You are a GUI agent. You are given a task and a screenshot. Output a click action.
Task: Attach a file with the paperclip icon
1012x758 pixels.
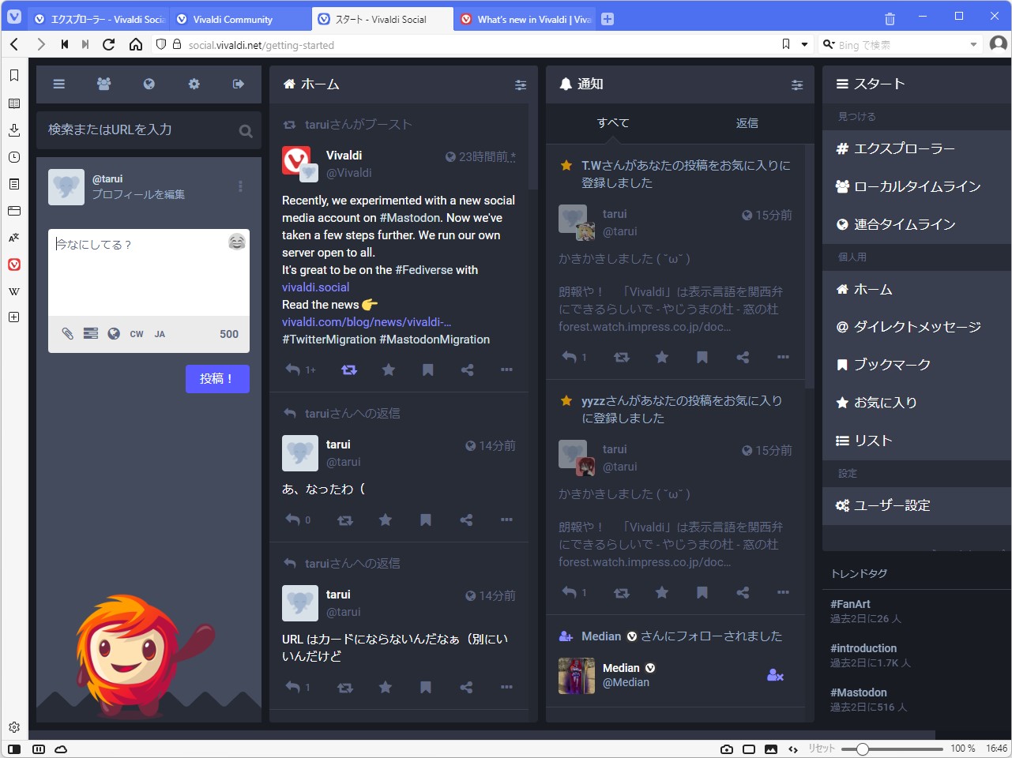pyautogui.click(x=67, y=334)
